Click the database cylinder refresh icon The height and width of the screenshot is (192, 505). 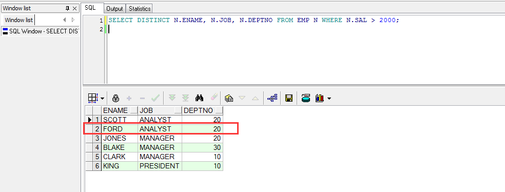coord(306,98)
